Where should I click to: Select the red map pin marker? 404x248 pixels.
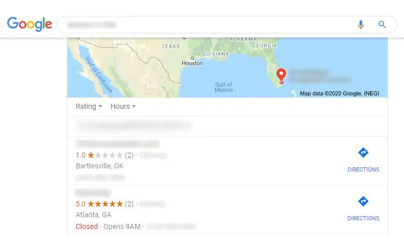(281, 76)
